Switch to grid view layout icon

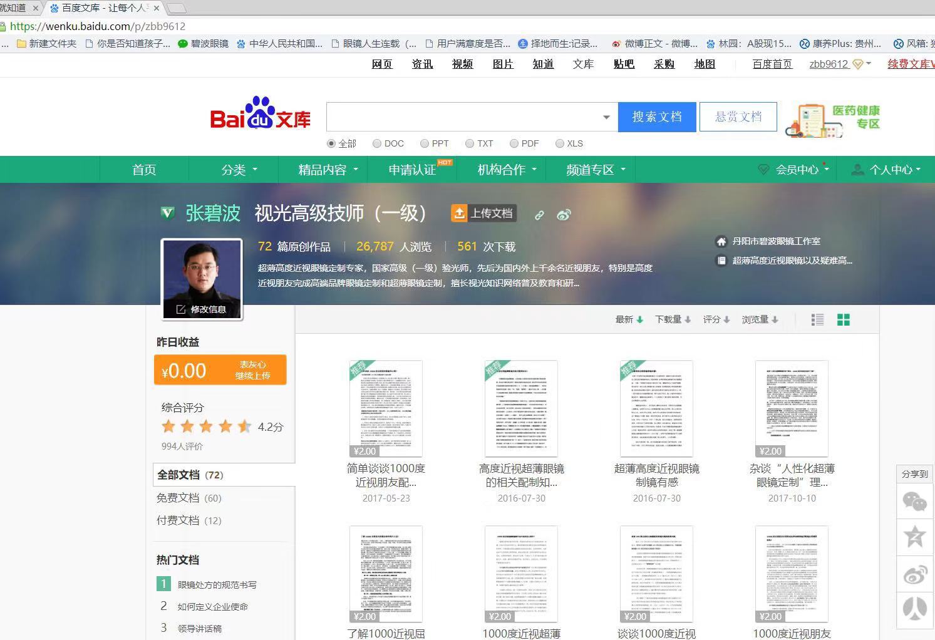tap(844, 320)
